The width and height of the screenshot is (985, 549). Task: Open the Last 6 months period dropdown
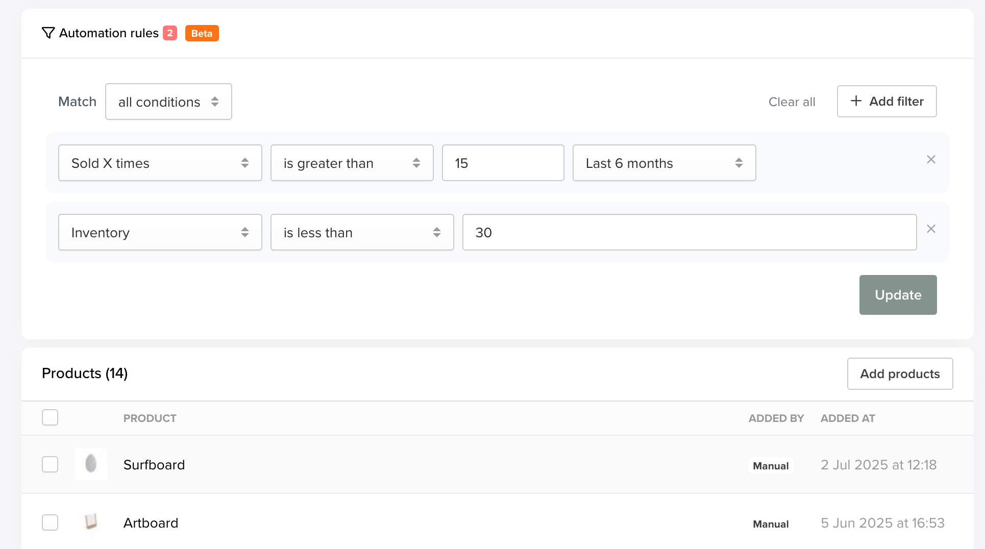[664, 163]
